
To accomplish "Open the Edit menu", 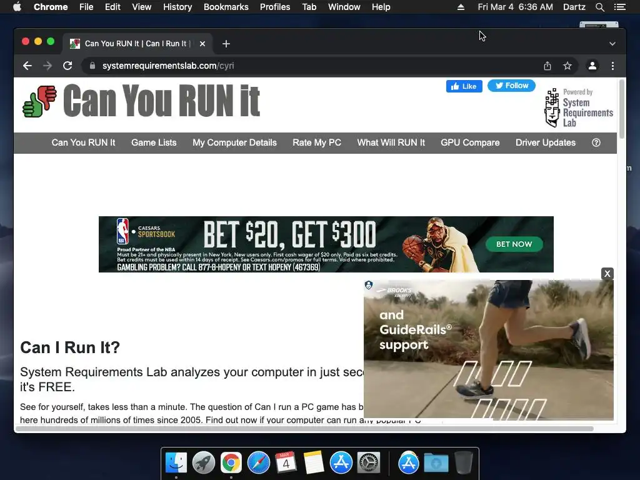I will pyautogui.click(x=112, y=7).
